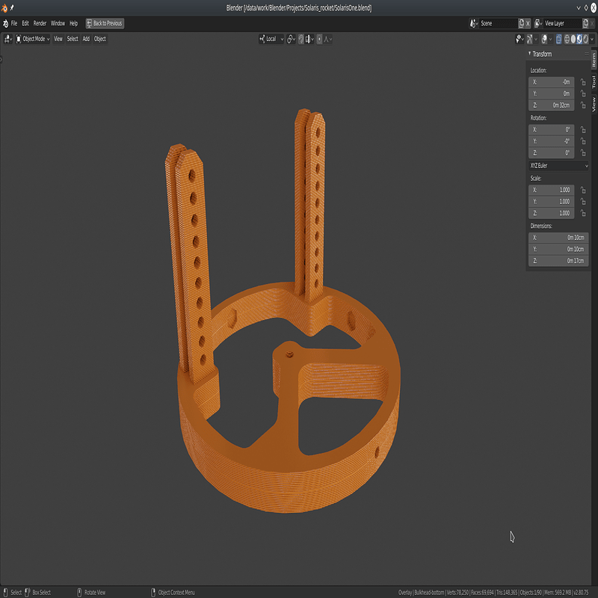Browse scenes with Scene icon
The height and width of the screenshot is (598, 598).
[x=474, y=24]
